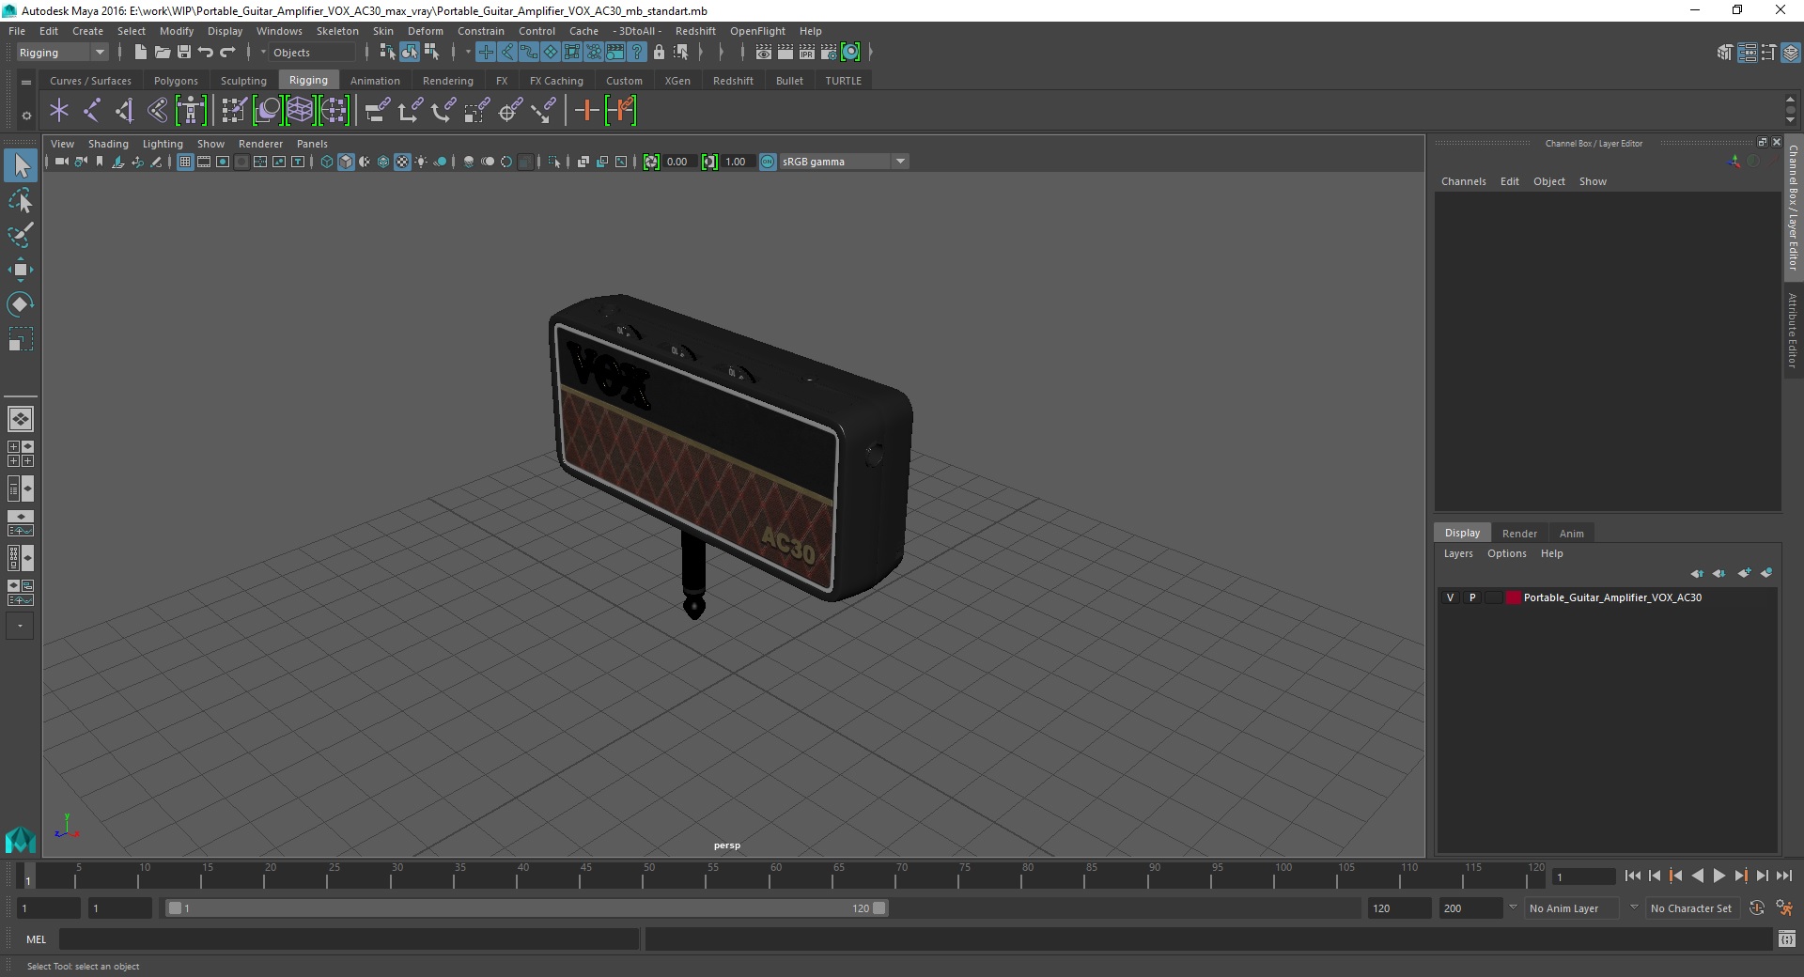The width and height of the screenshot is (1804, 977).
Task: Switch to the Animation shelf tab
Action: (375, 81)
